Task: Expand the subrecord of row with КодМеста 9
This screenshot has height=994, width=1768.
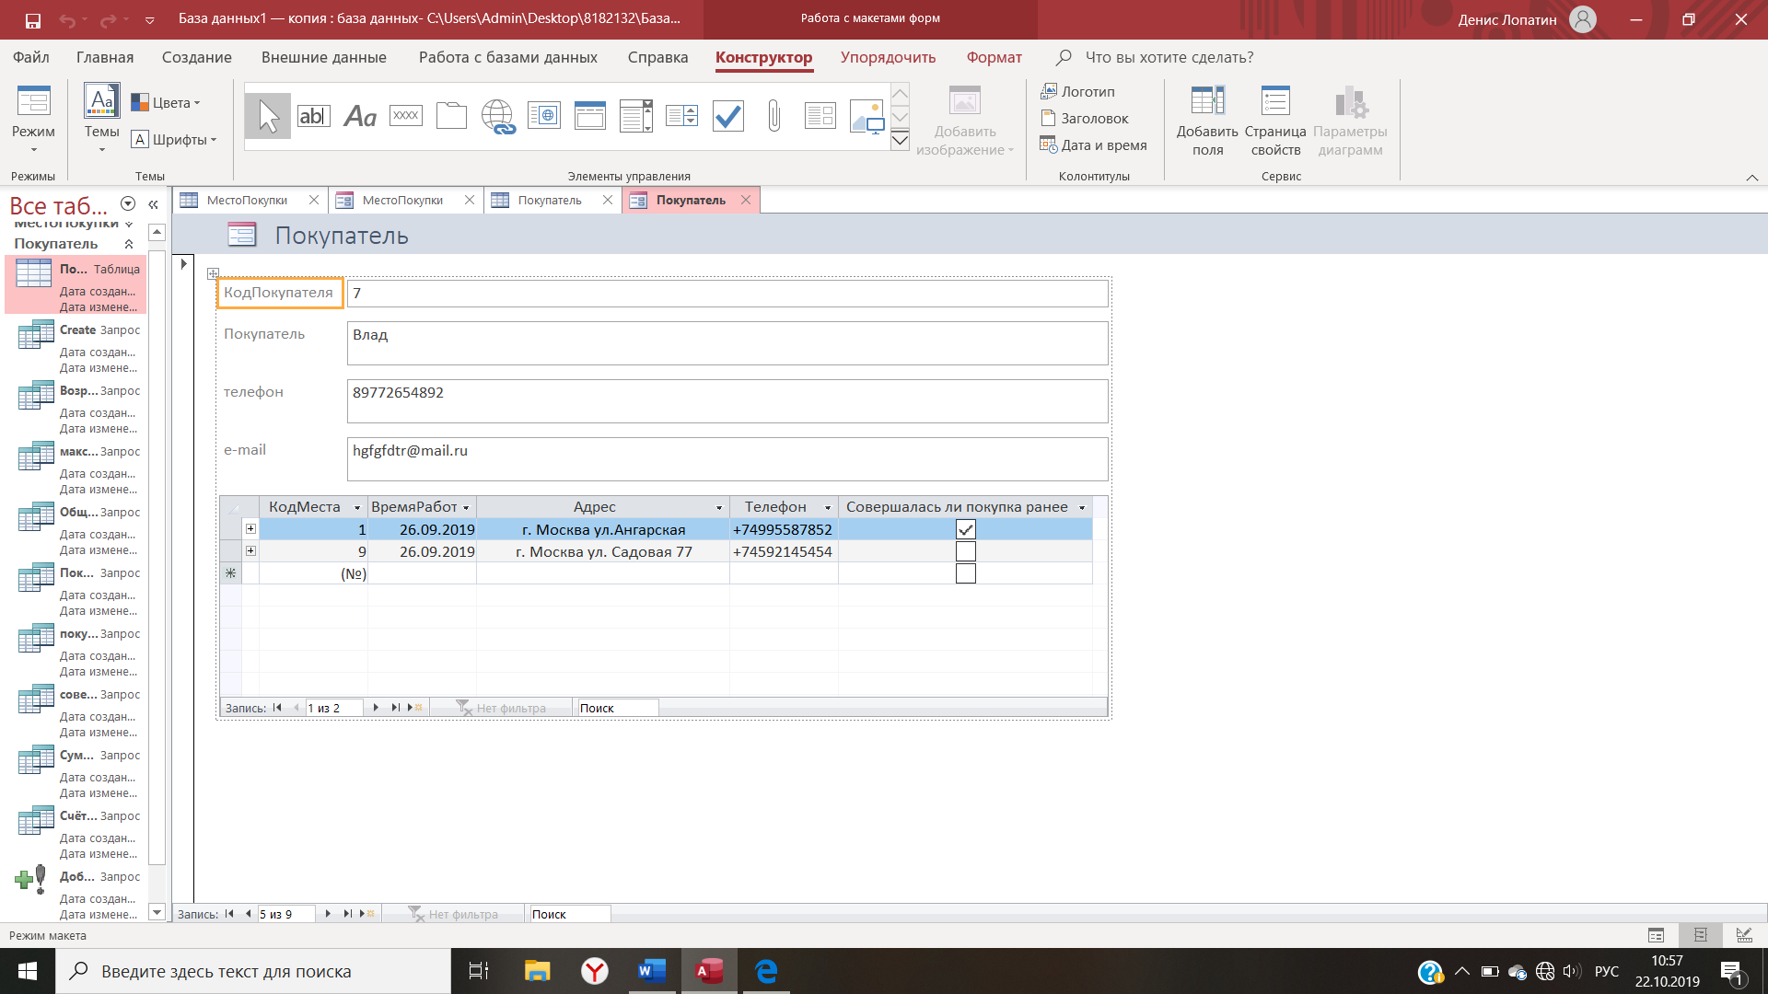Action: point(250,550)
